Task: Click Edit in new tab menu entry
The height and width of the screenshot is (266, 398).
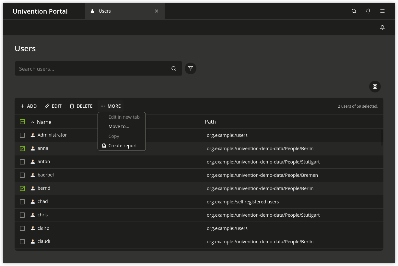Action: 122,117
